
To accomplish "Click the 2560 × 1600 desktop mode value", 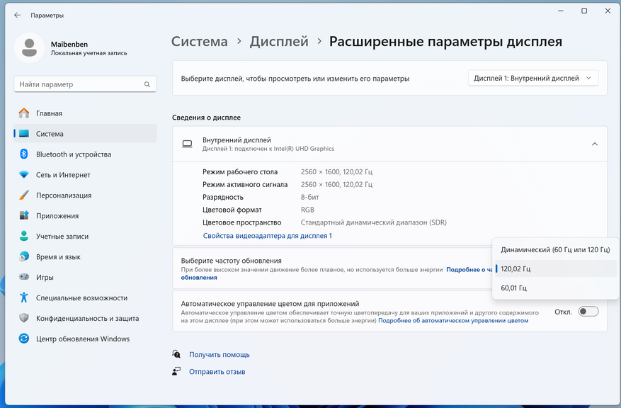I will [x=336, y=172].
